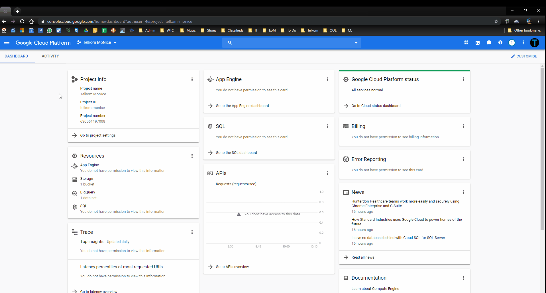546x293 pixels.
Task: Open the Admin bookmarks folder
Action: 147,30
